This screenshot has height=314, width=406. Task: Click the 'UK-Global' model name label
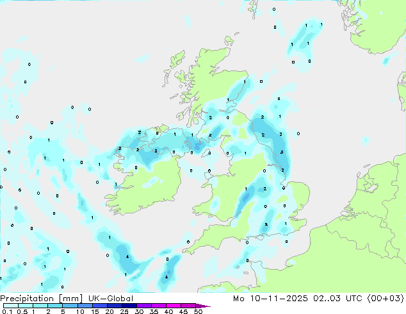point(111,298)
